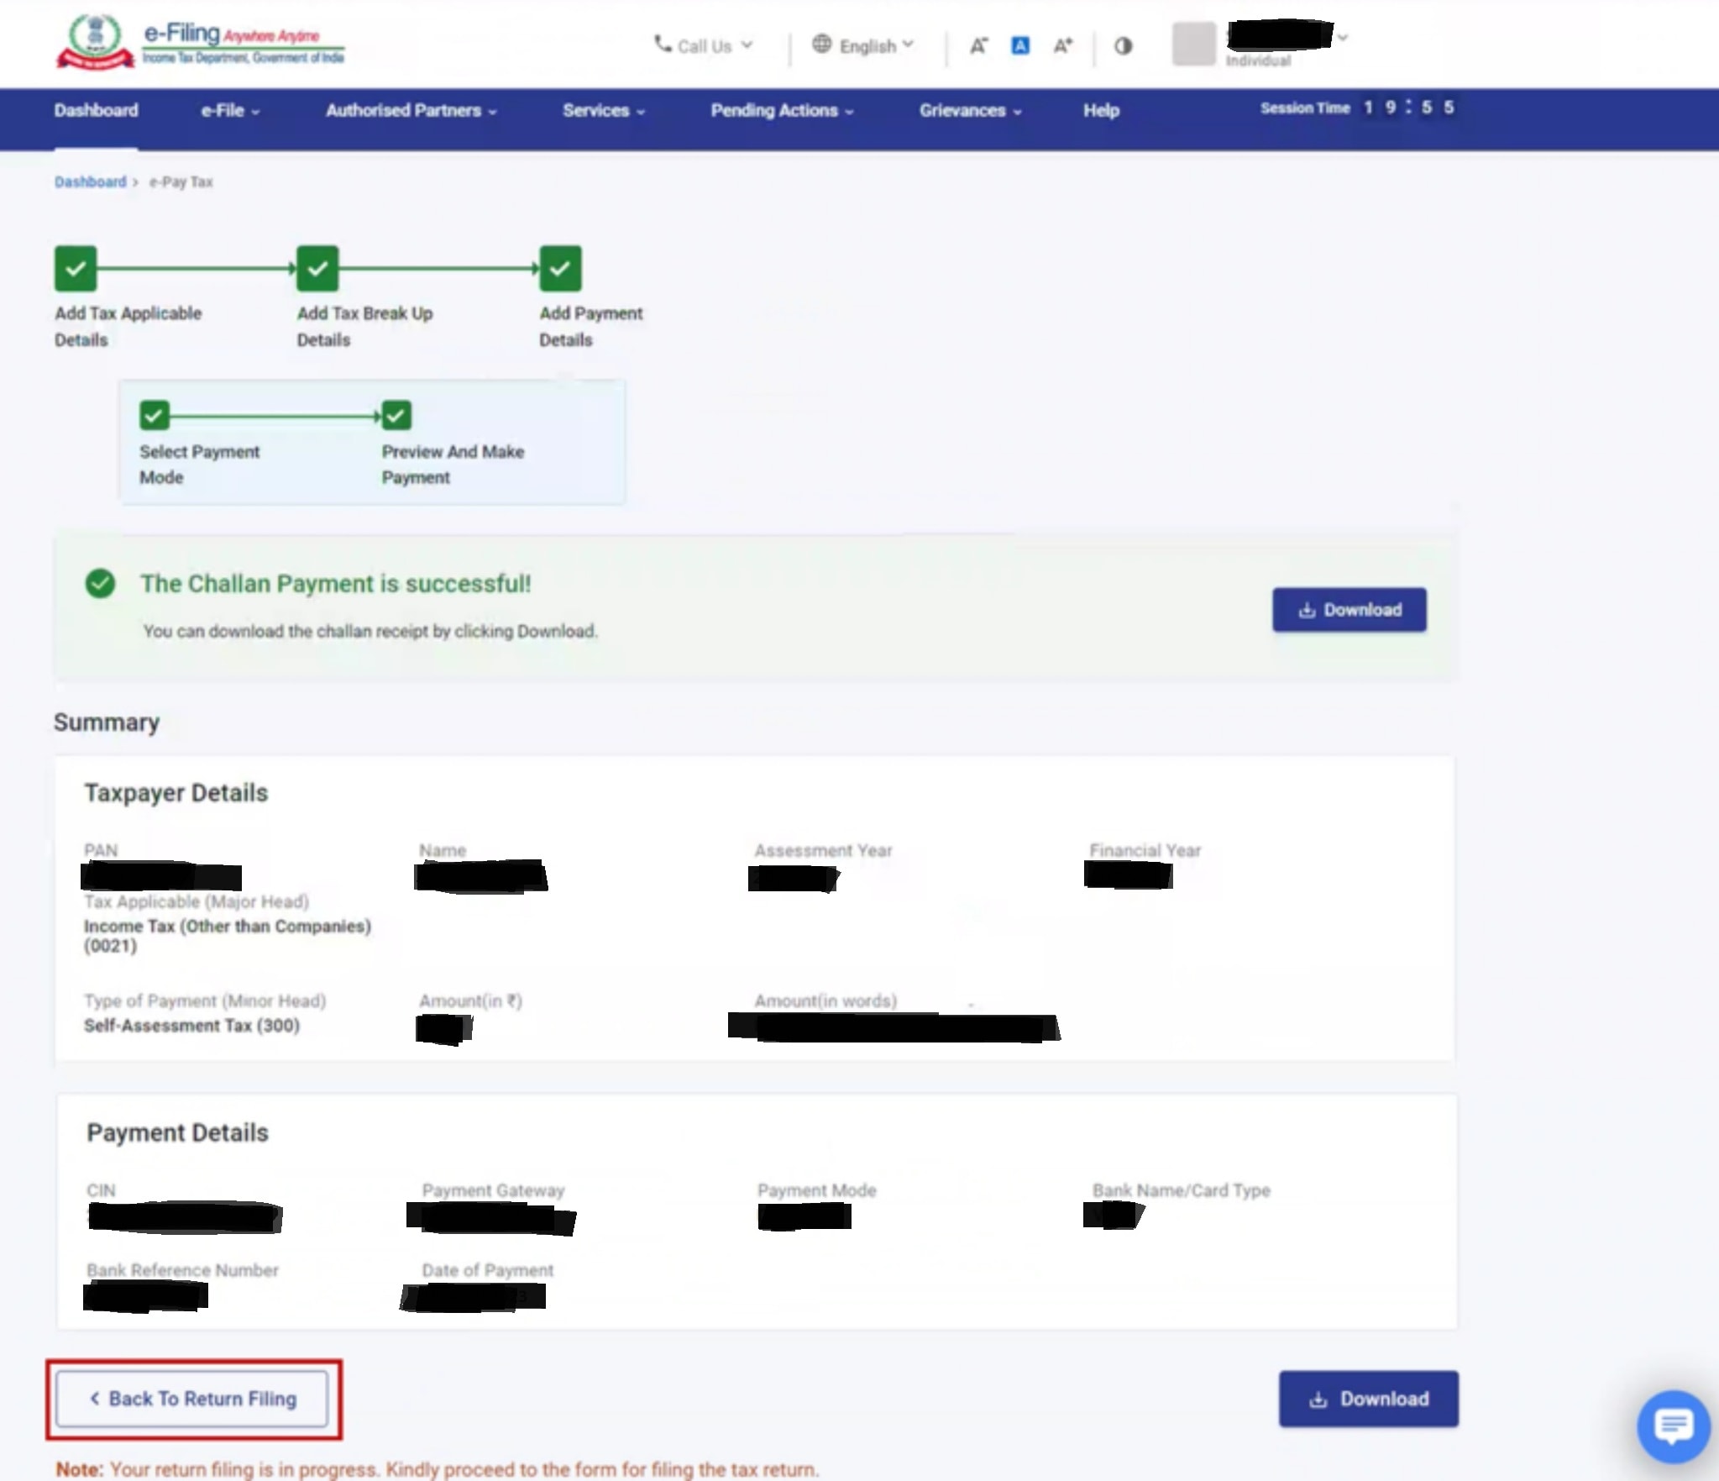This screenshot has height=1481, width=1719.
Task: Open the chat assistant bubble icon
Action: coord(1673,1425)
